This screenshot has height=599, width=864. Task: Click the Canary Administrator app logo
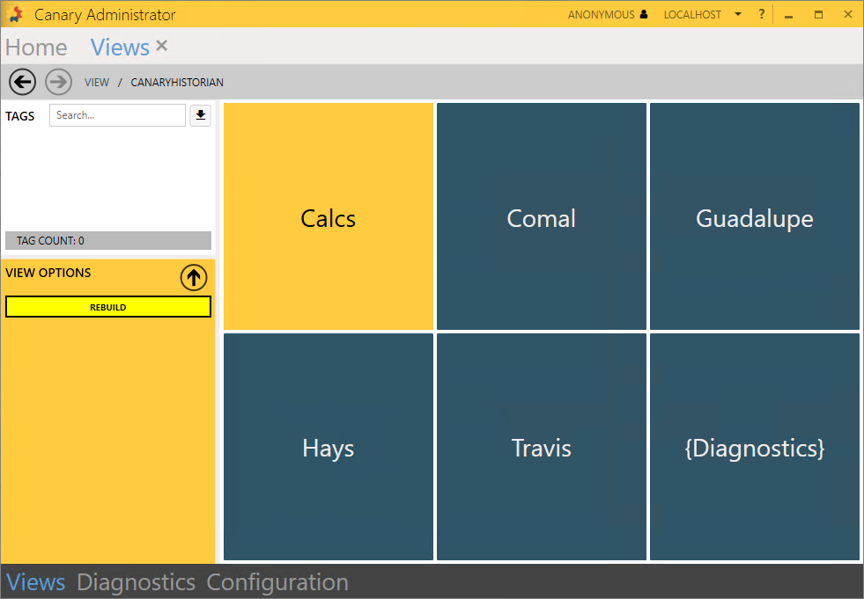tap(16, 15)
